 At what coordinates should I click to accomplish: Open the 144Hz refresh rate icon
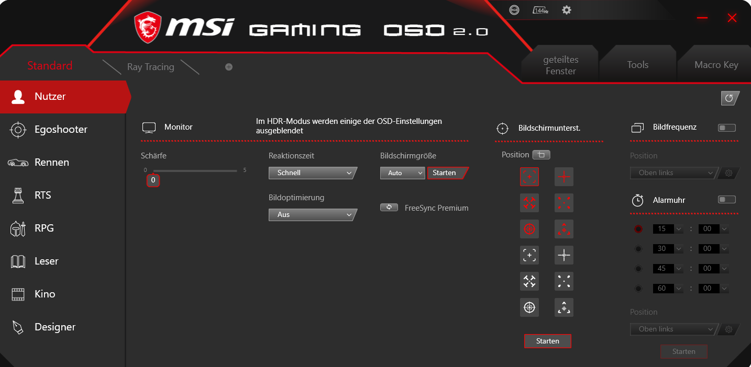540,10
